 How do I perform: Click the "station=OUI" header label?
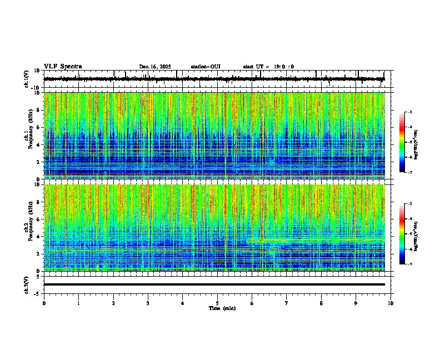click(206, 67)
